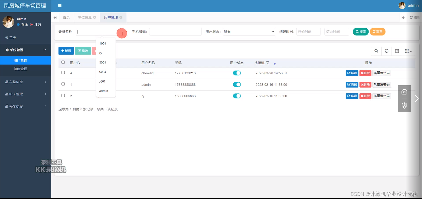Select ry from autocomplete suggestions
This screenshot has height=199, width=422.
click(106, 53)
